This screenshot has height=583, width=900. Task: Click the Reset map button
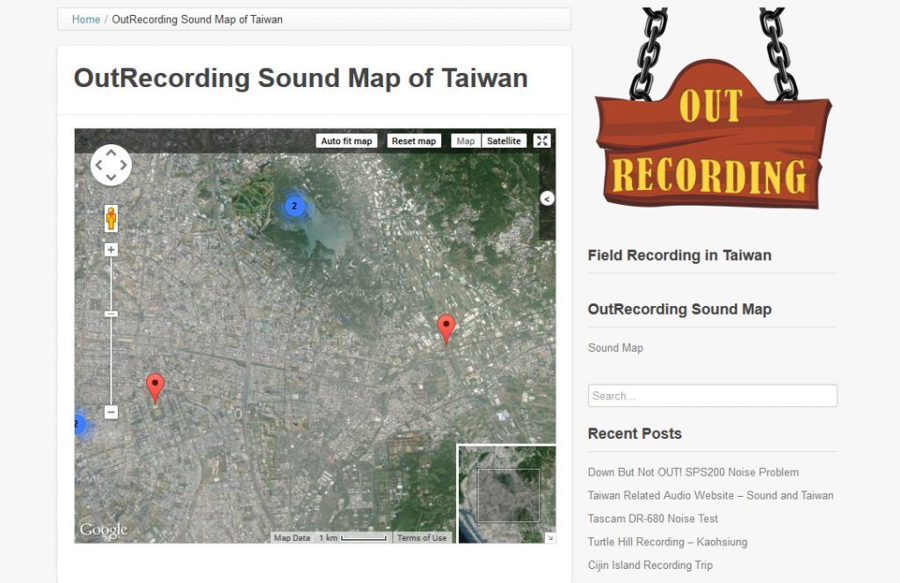[413, 140]
